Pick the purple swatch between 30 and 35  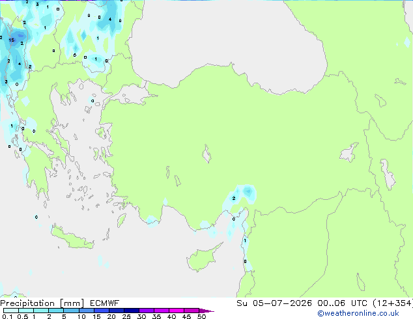click(x=147, y=311)
